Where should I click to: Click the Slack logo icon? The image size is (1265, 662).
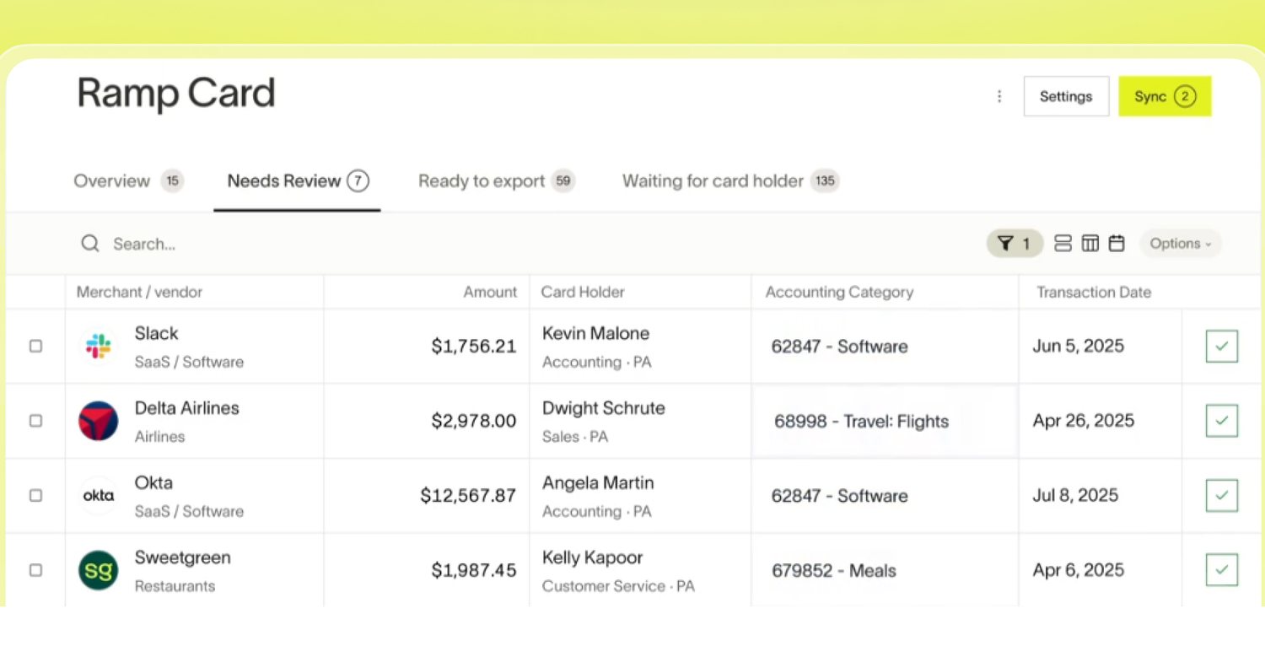[x=98, y=346]
